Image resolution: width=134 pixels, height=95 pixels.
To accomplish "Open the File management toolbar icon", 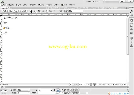I will coord(39,11).
